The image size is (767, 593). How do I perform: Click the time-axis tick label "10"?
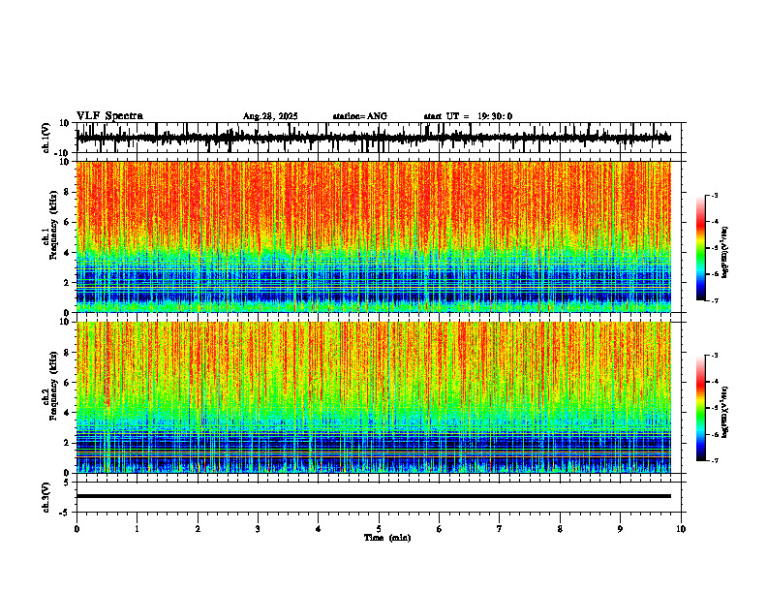[681, 529]
